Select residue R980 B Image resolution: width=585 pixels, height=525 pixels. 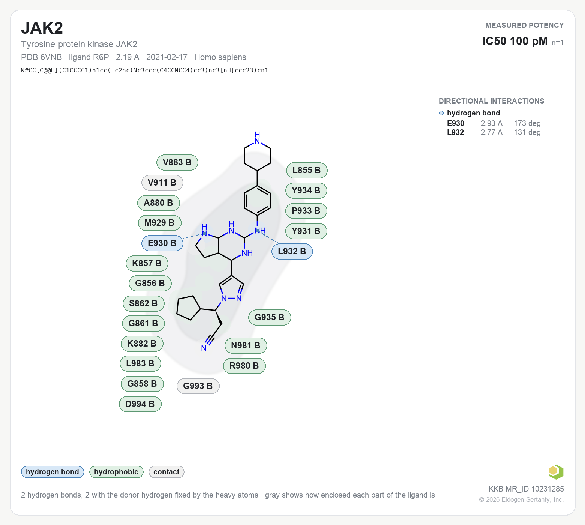(244, 366)
